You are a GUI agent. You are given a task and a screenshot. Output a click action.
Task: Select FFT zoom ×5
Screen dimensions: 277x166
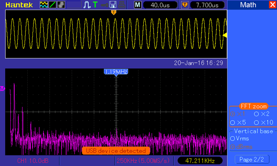click(238, 122)
